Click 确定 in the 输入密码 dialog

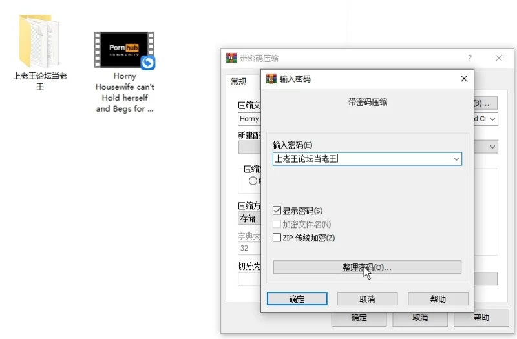click(297, 299)
